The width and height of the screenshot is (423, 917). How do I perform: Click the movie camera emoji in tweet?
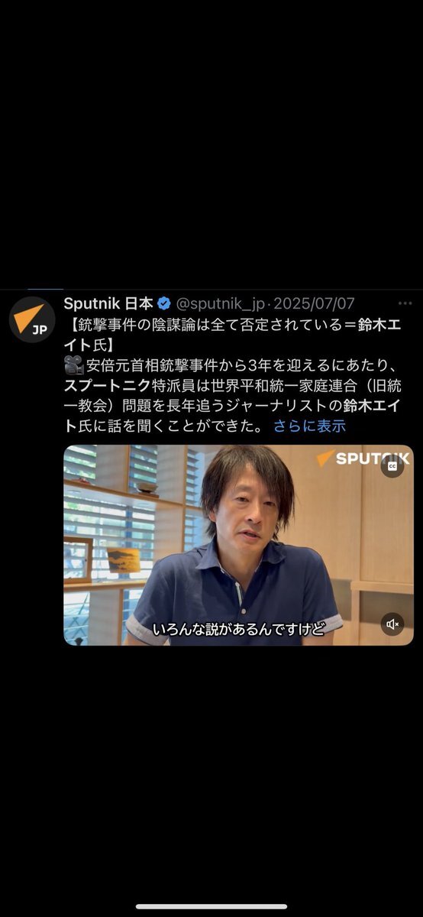pos(74,365)
